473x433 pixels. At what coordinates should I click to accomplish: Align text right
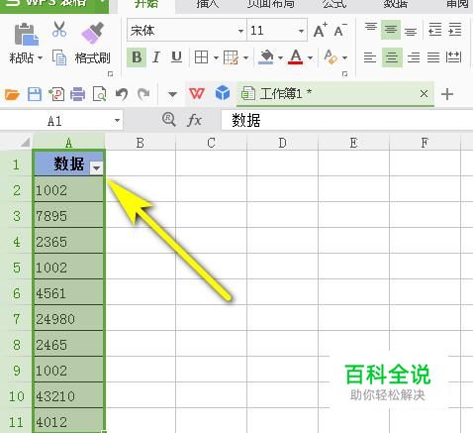coord(414,57)
